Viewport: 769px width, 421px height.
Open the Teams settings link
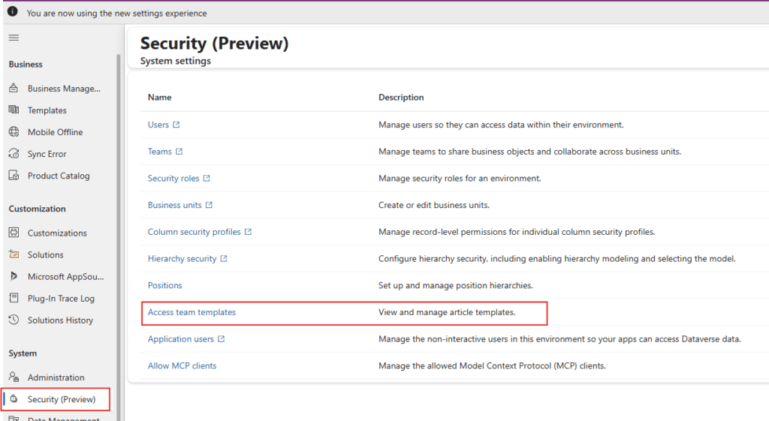click(x=159, y=152)
